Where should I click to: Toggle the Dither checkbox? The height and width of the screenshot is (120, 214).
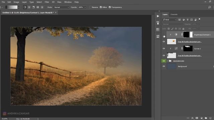101,7
